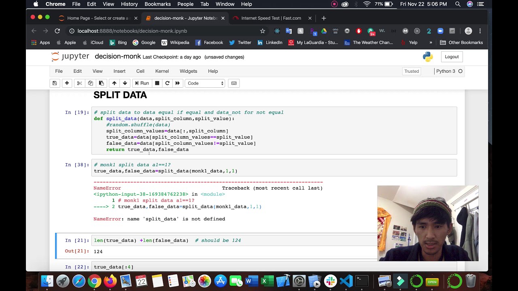Open the Jupyter File menu
The height and width of the screenshot is (291, 518).
(x=59, y=71)
